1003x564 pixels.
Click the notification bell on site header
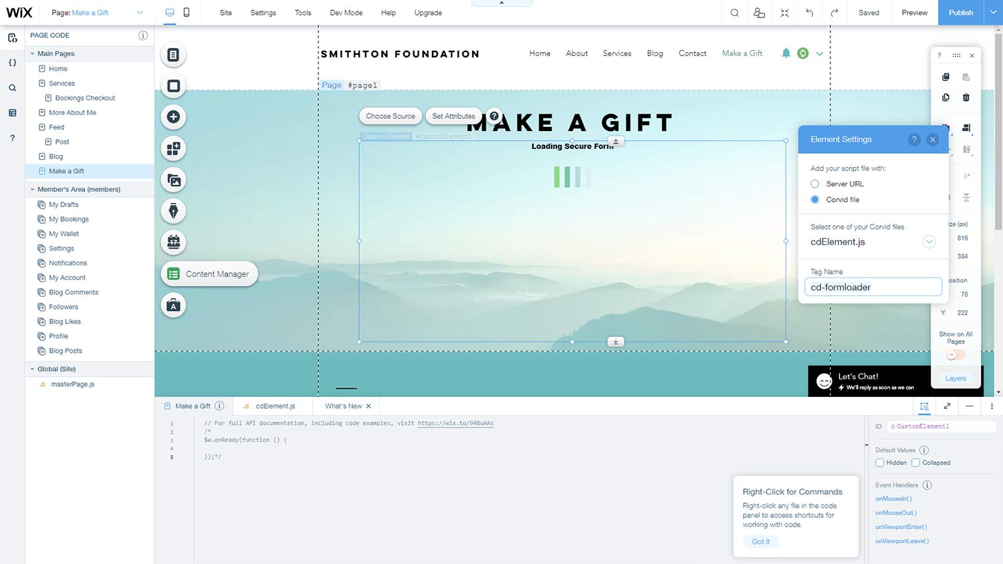(x=786, y=53)
